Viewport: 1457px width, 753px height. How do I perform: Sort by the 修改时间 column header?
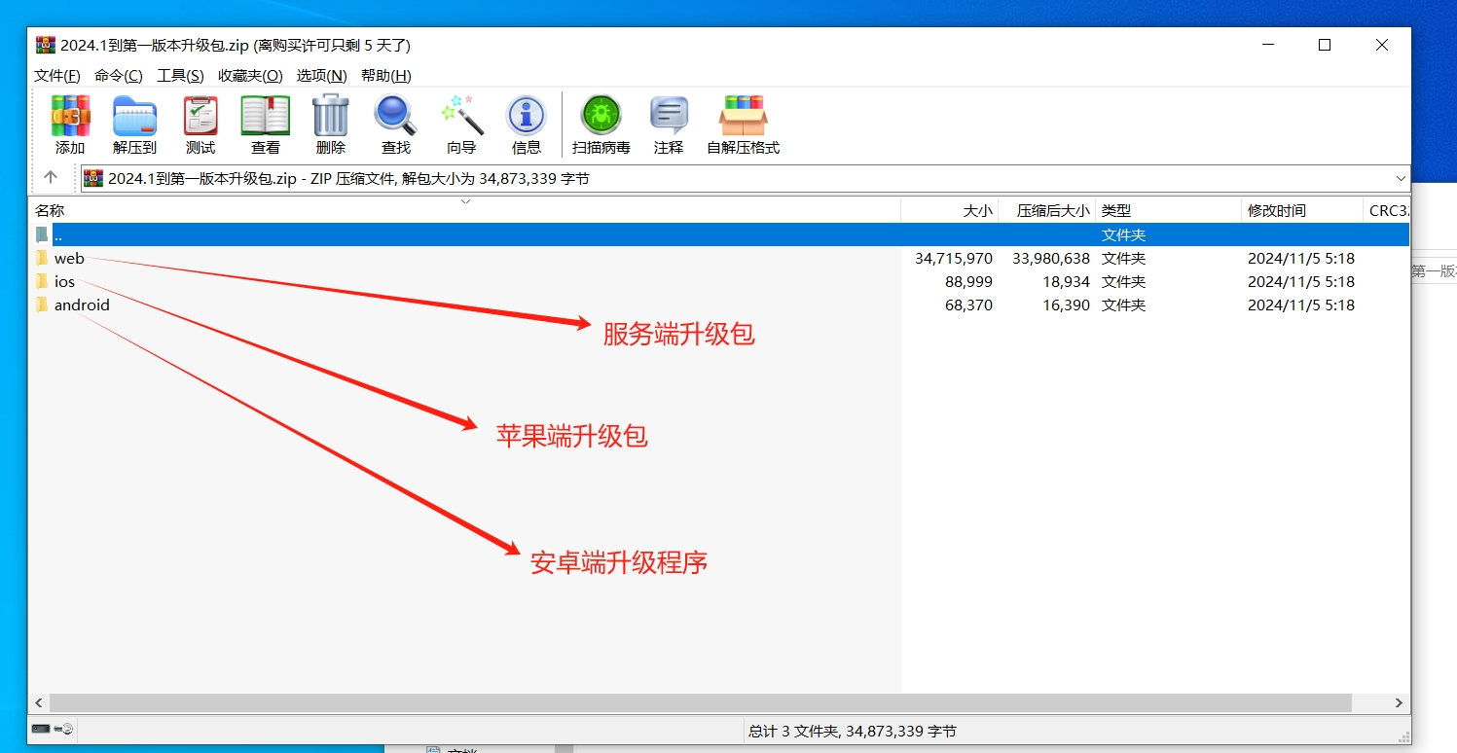[1302, 210]
